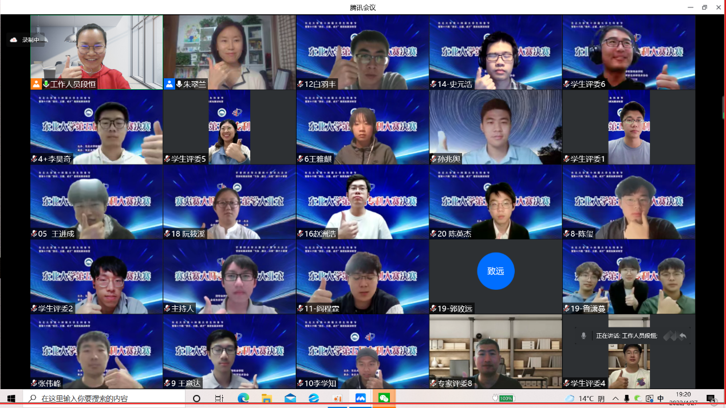
Task: Open WeChat from the Windows taskbar
Action: tap(384, 398)
